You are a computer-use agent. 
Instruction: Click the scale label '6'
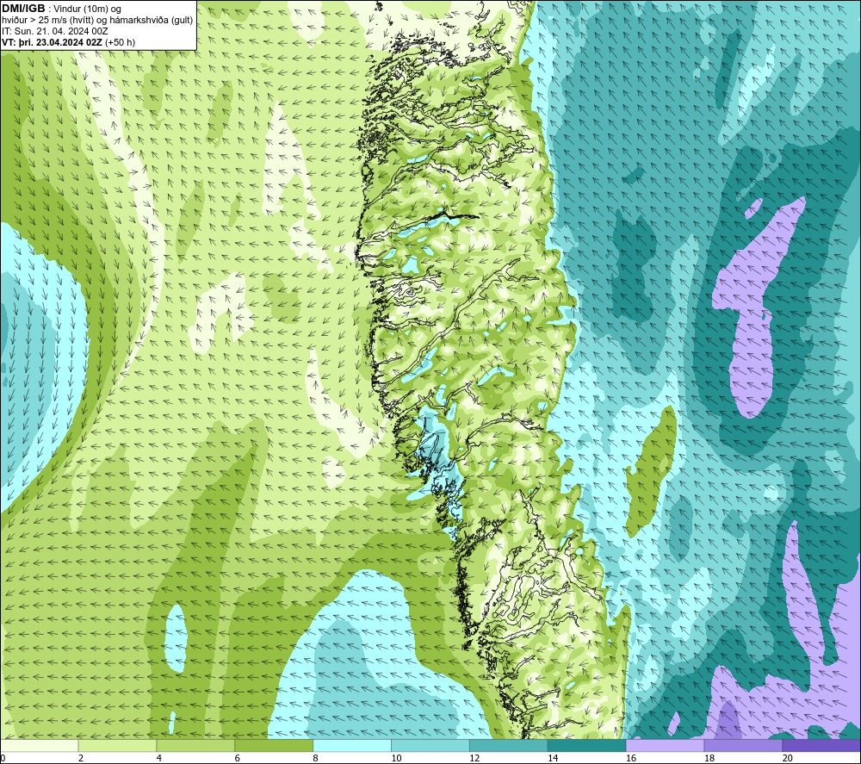(238, 758)
